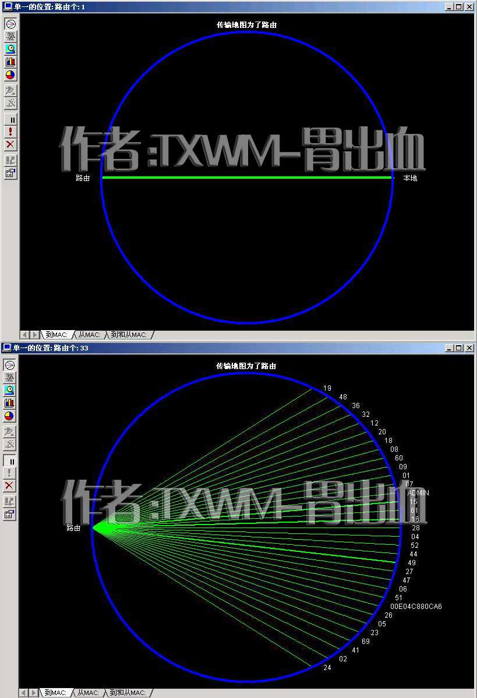Select the traffic map view icon in the 路由个: 1 window
The height and width of the screenshot is (698, 477).
(10, 24)
